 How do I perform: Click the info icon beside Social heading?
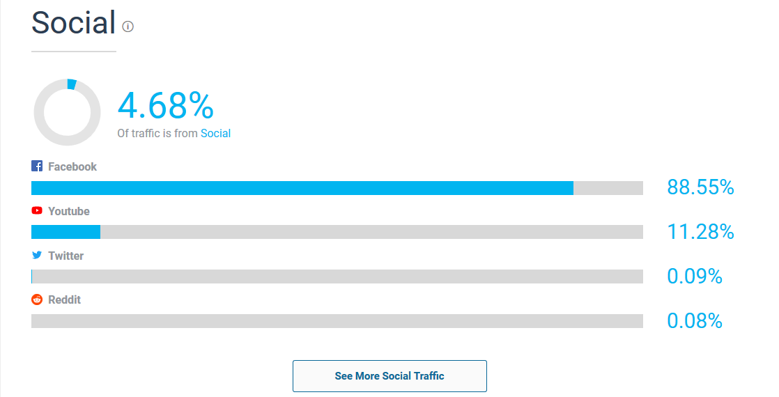128,26
